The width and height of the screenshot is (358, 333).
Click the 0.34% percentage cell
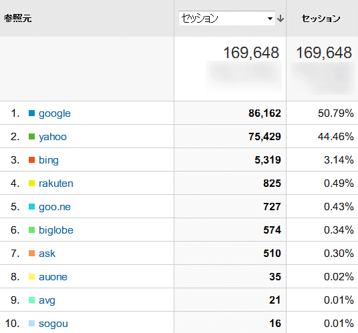[x=339, y=230]
